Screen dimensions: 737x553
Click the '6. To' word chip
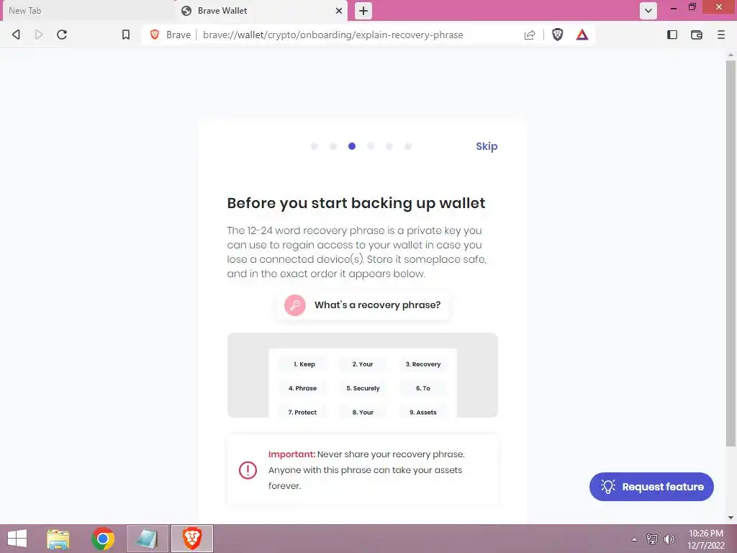423,388
